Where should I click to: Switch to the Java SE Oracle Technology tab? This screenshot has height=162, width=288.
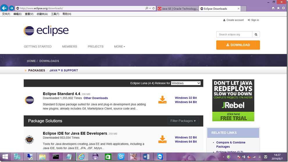point(178,9)
